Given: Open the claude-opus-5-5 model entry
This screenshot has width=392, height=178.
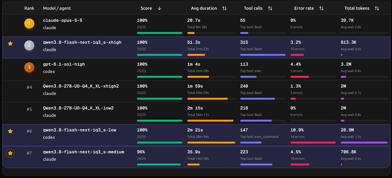Looking at the screenshot, I should (63, 20).
